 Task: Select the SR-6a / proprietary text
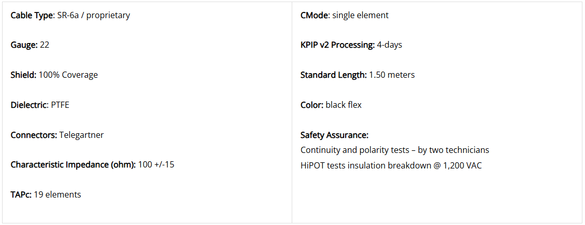pyautogui.click(x=94, y=16)
